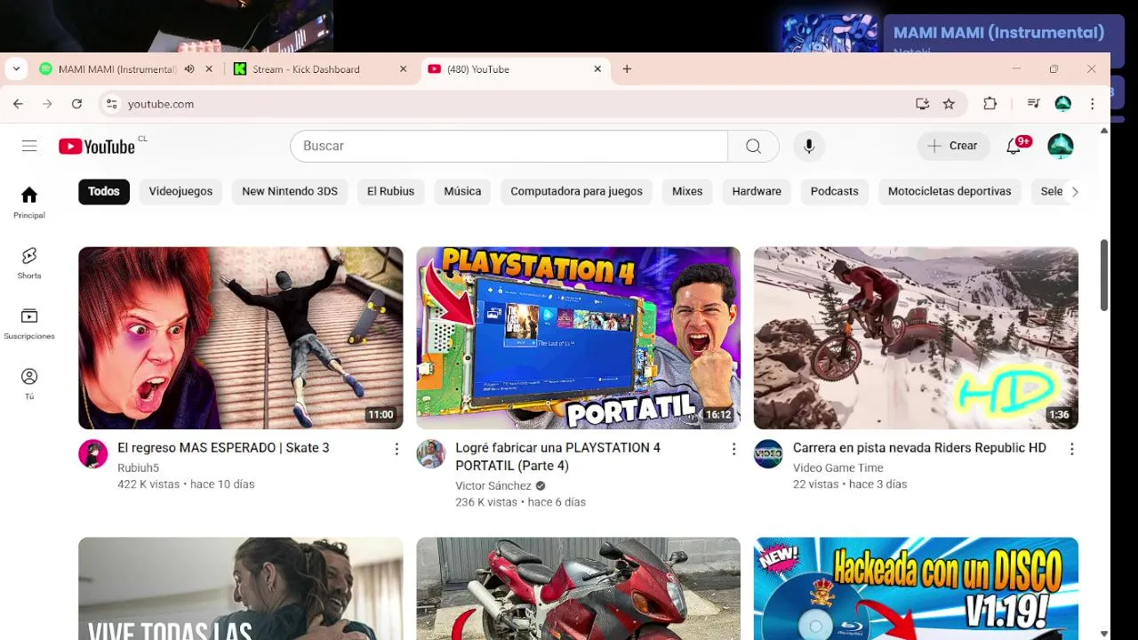
Task: Open media controls icon in toolbar
Action: (1033, 104)
